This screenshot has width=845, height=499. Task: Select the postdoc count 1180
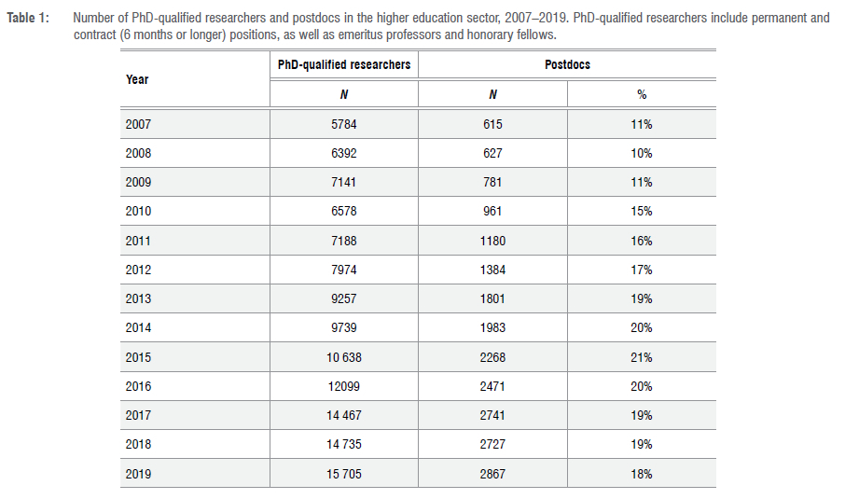coord(492,241)
